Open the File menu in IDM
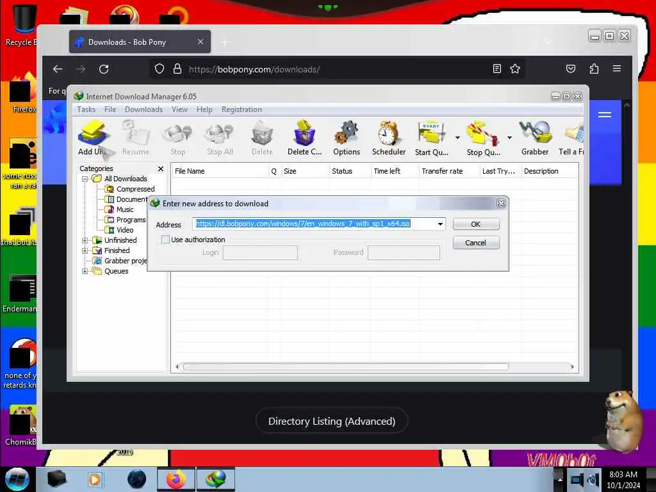656x492 pixels. tap(110, 109)
